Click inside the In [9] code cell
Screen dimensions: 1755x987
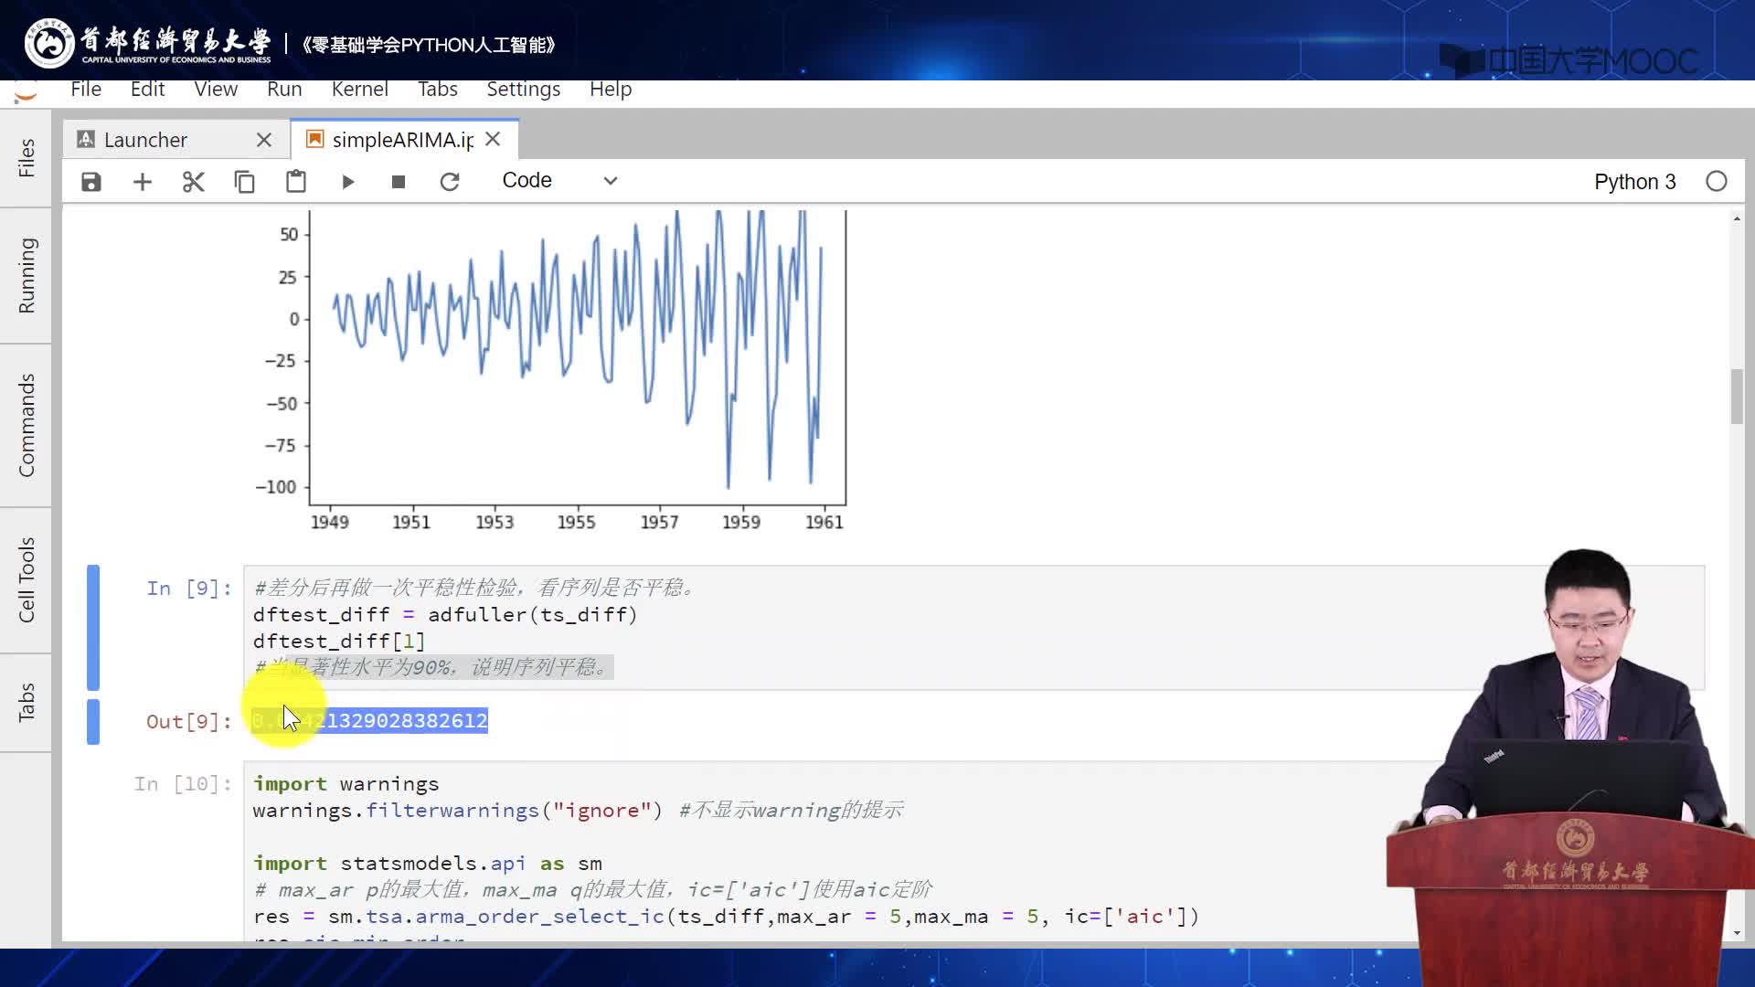[973, 628]
